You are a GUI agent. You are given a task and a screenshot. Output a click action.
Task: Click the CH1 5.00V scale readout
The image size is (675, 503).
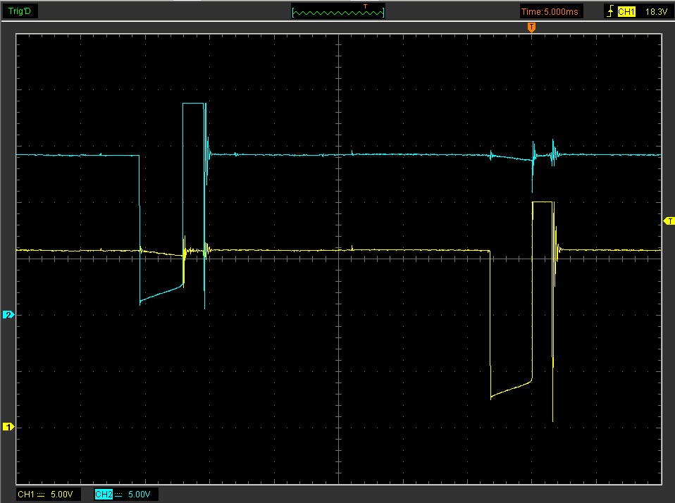pos(61,495)
